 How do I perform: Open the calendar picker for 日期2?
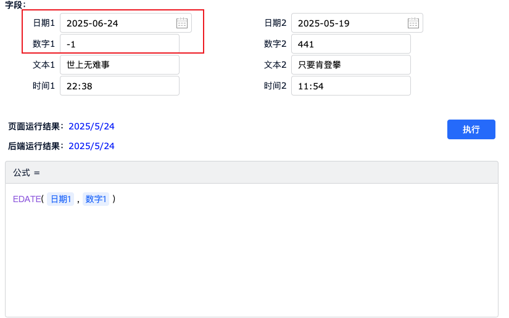[413, 23]
